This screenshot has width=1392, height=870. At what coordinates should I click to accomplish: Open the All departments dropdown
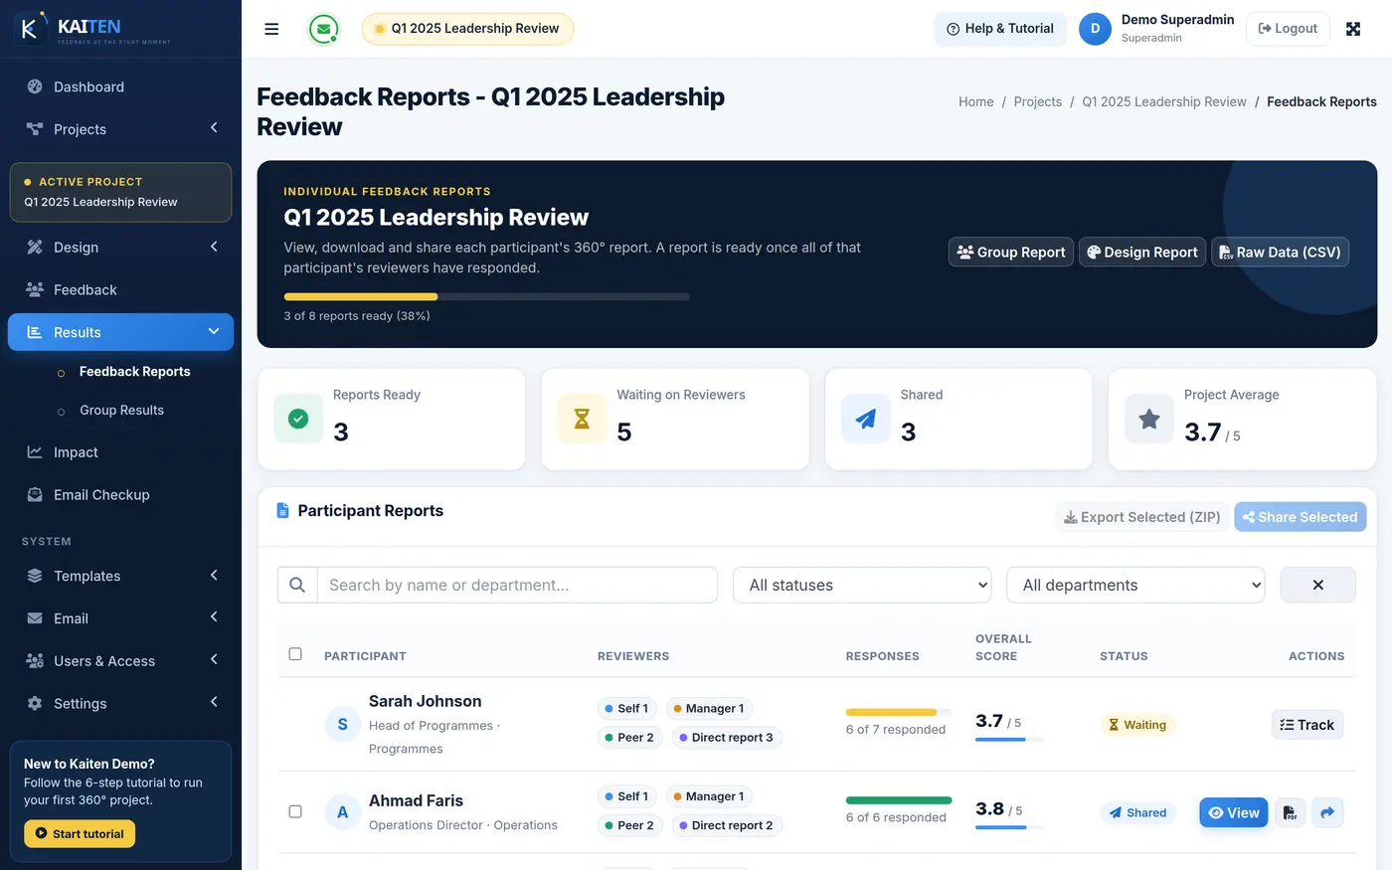[1135, 585]
